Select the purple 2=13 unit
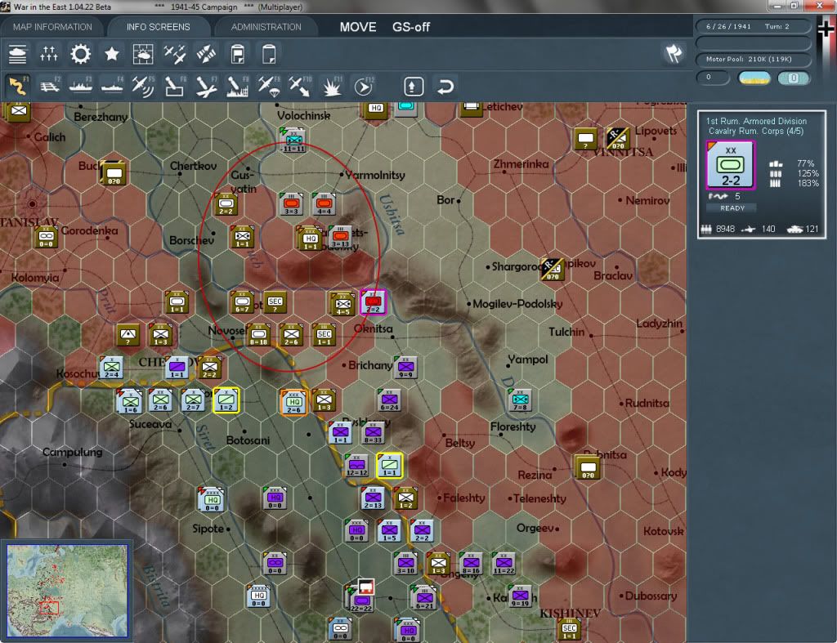Screen dimensions: 837x643 [373, 498]
